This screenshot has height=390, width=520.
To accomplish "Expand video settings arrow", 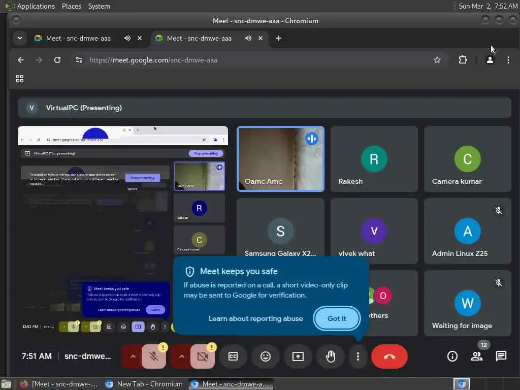I will click(x=181, y=356).
